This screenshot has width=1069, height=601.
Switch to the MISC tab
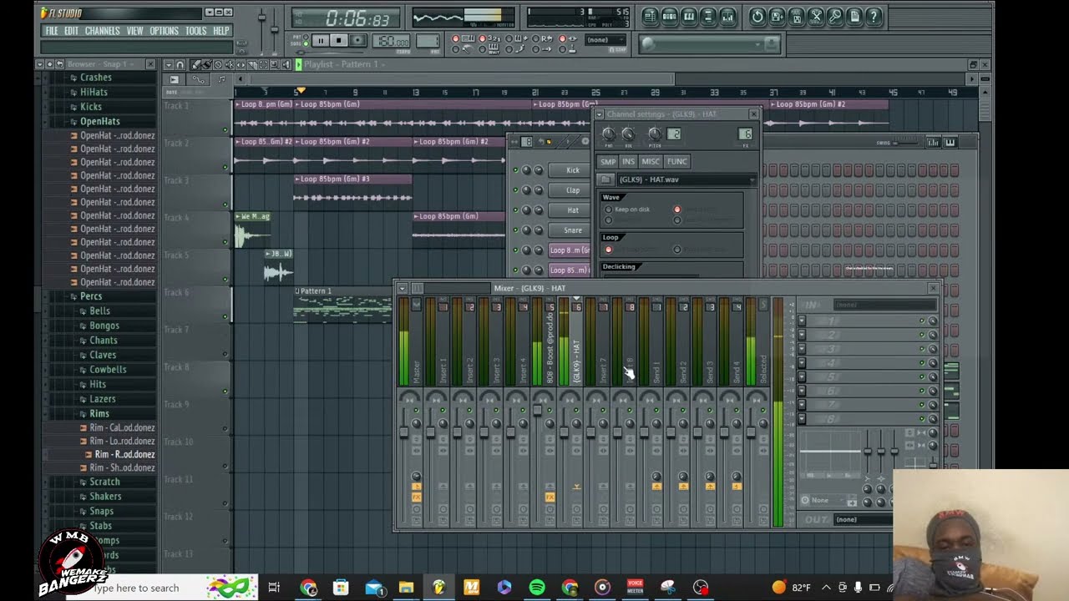pos(651,161)
